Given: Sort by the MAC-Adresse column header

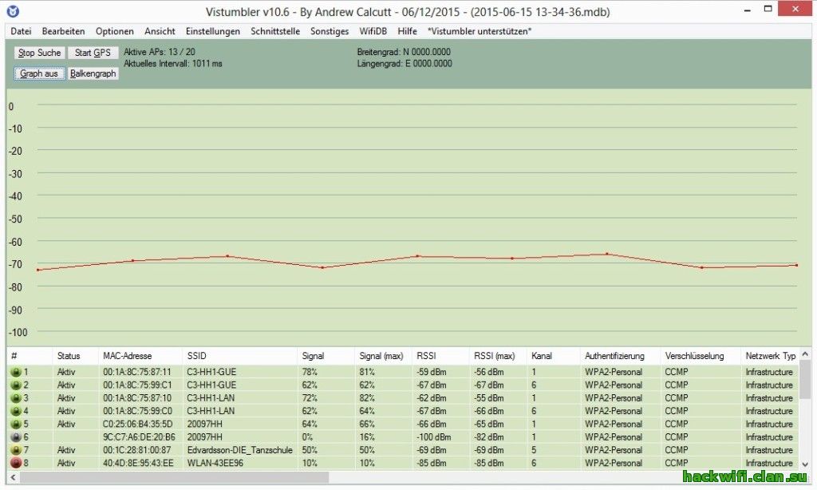Looking at the screenshot, I should pyautogui.click(x=140, y=356).
